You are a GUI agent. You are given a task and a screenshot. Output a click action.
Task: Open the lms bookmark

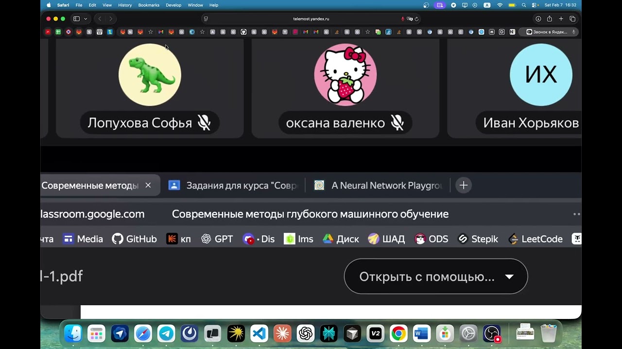[298, 239]
